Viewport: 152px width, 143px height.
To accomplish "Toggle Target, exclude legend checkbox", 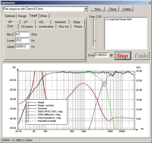I will coord(27,105).
